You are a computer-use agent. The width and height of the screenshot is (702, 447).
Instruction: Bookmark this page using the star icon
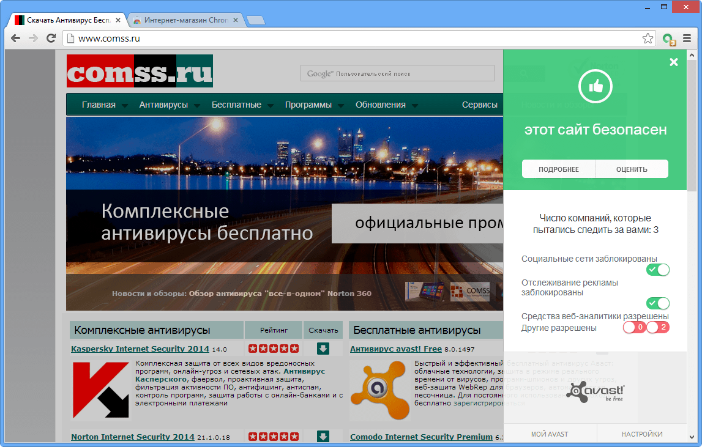coord(648,39)
